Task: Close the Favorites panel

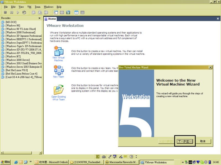Action: (x=40, y=18)
